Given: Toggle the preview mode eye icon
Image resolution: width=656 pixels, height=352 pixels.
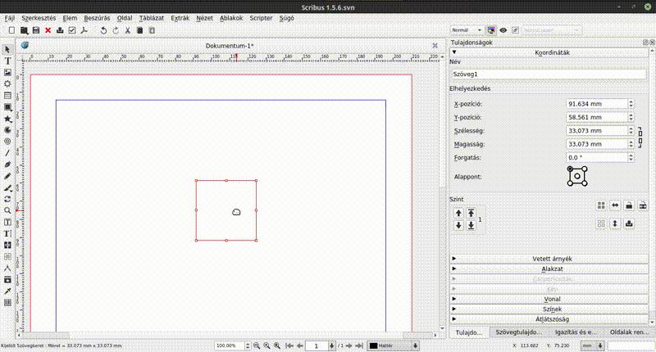Looking at the screenshot, I should click(x=503, y=30).
